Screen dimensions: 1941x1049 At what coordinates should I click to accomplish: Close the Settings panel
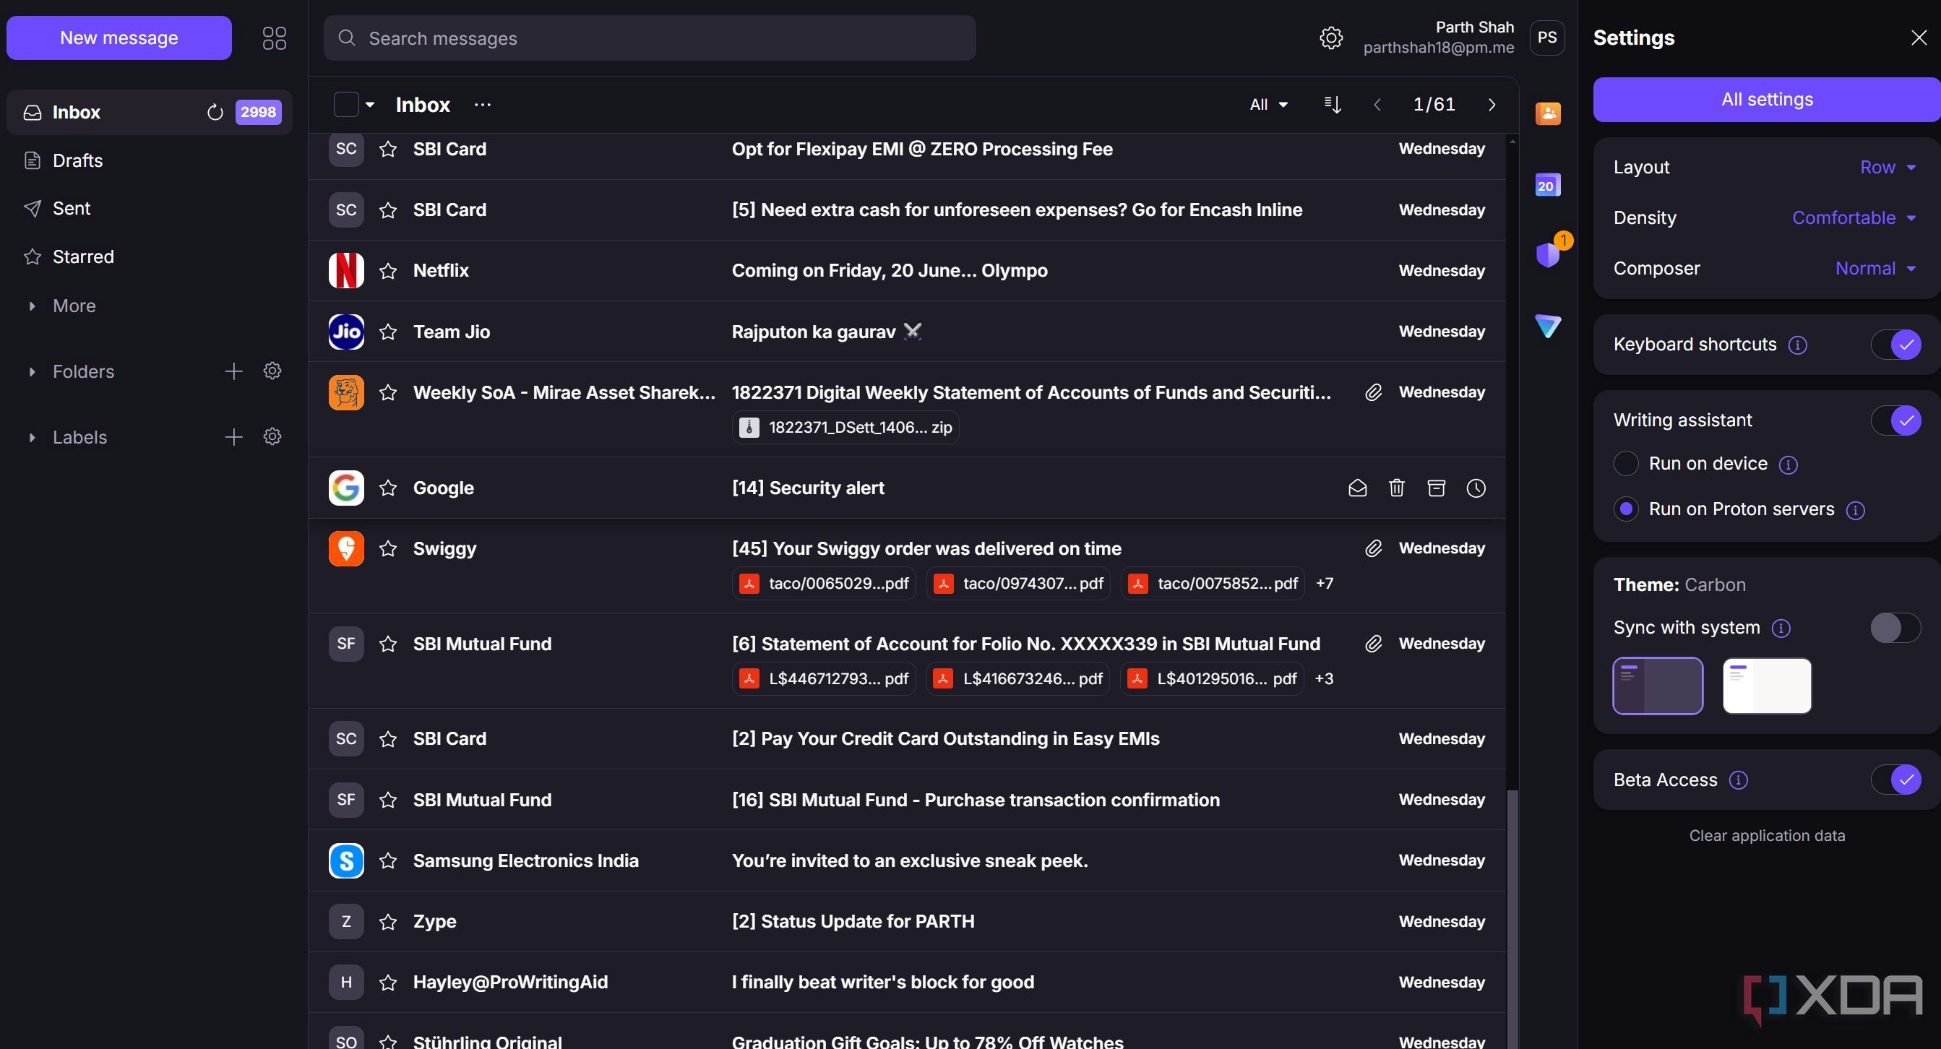(x=1919, y=38)
